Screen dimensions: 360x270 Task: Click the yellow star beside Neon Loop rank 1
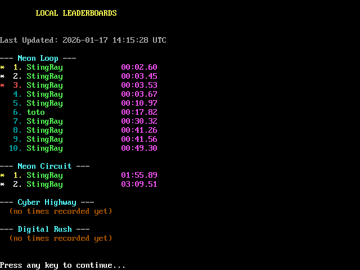pyautogui.click(x=2, y=67)
